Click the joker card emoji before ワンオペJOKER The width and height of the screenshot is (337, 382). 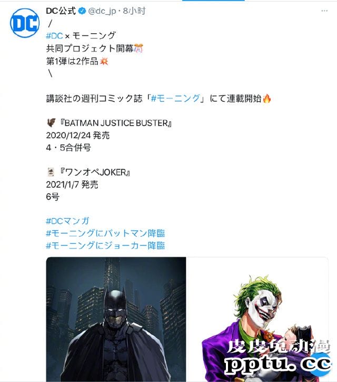pyautogui.click(x=51, y=172)
